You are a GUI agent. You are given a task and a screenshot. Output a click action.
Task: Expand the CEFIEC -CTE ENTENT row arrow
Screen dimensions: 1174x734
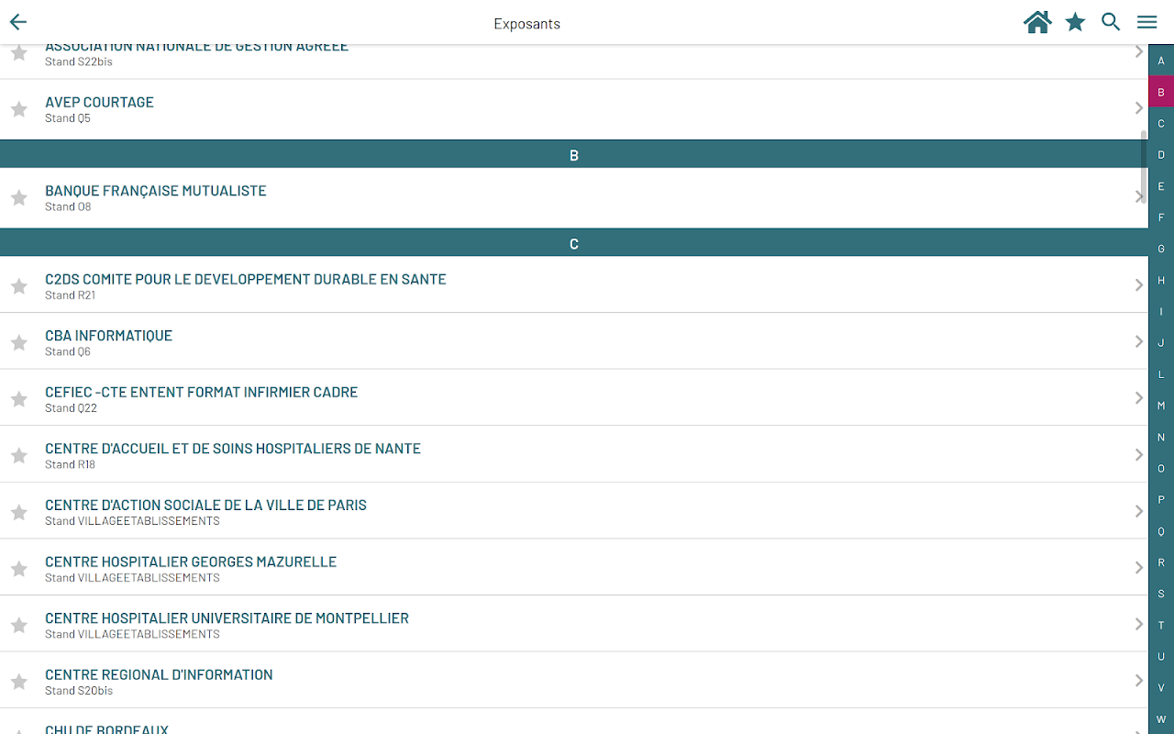pyautogui.click(x=1139, y=398)
